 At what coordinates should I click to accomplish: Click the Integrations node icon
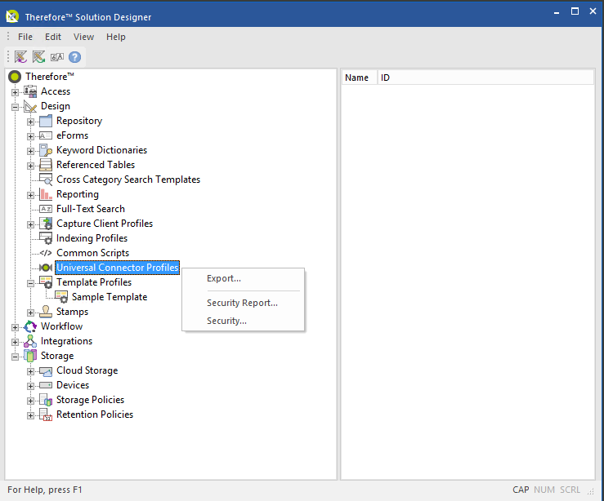click(30, 341)
